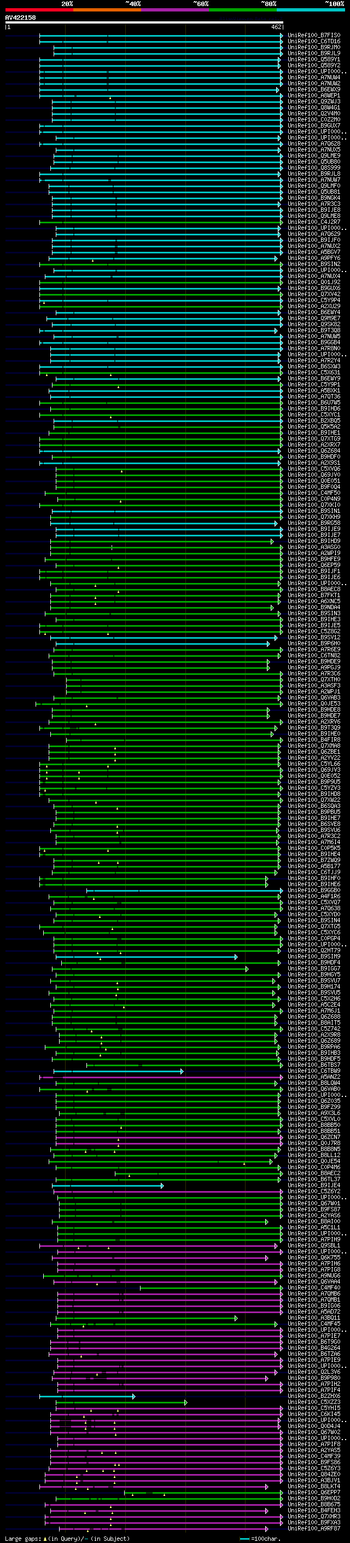Select the UniRef100_B6SQA3 label
The width and height of the screenshot is (350, 1543).
314,806
